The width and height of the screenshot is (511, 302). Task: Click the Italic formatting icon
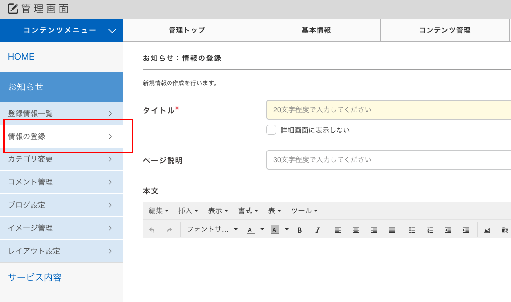tap(317, 230)
